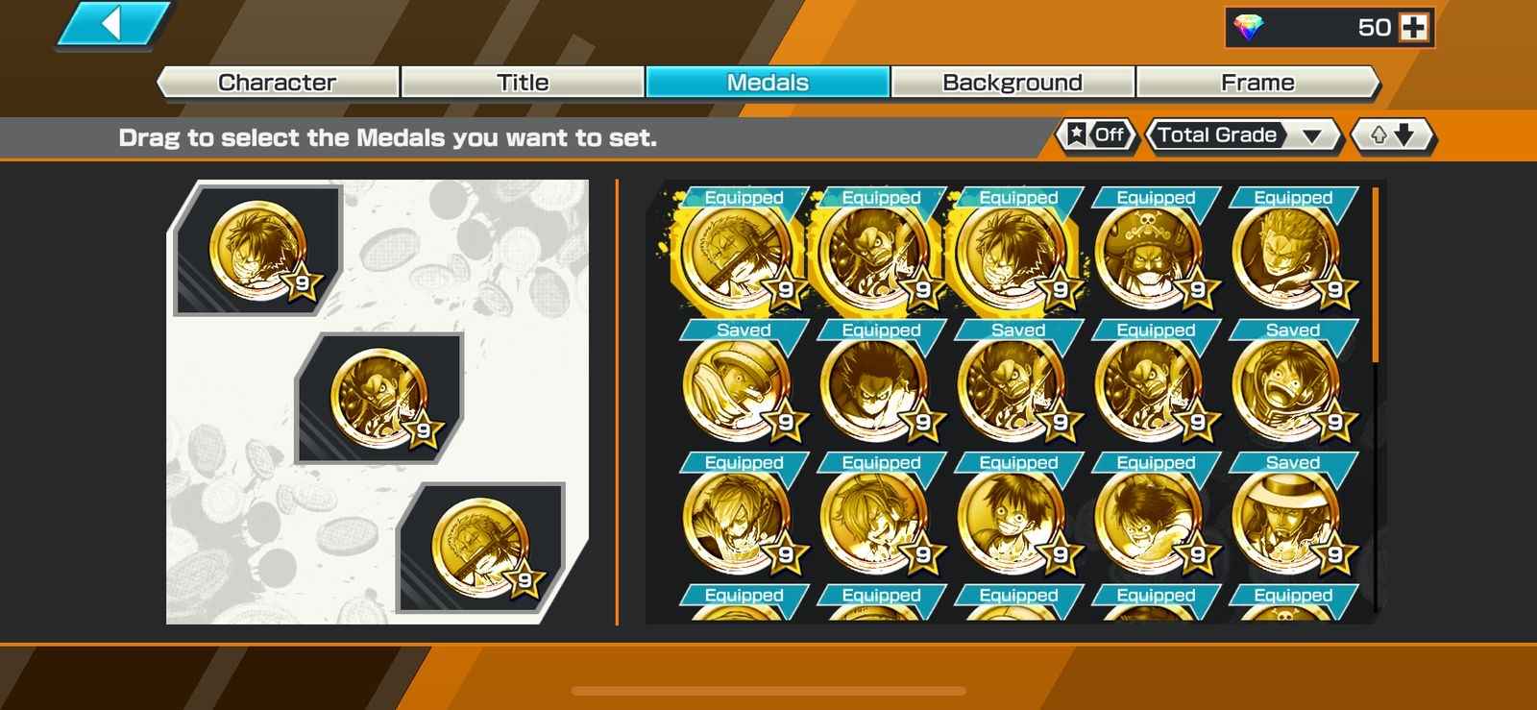Image resolution: width=1537 pixels, height=710 pixels.
Task: Open the Total Grade sort dropdown
Action: (x=1244, y=135)
